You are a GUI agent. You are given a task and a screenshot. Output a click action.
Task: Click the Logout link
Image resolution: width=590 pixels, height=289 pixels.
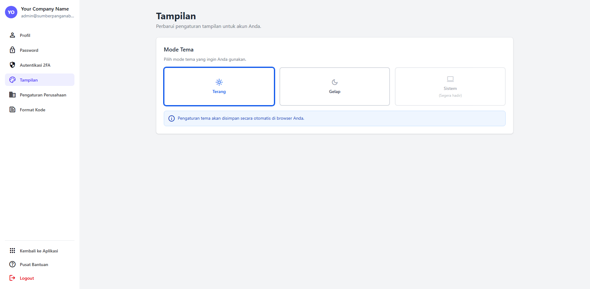pyautogui.click(x=27, y=278)
